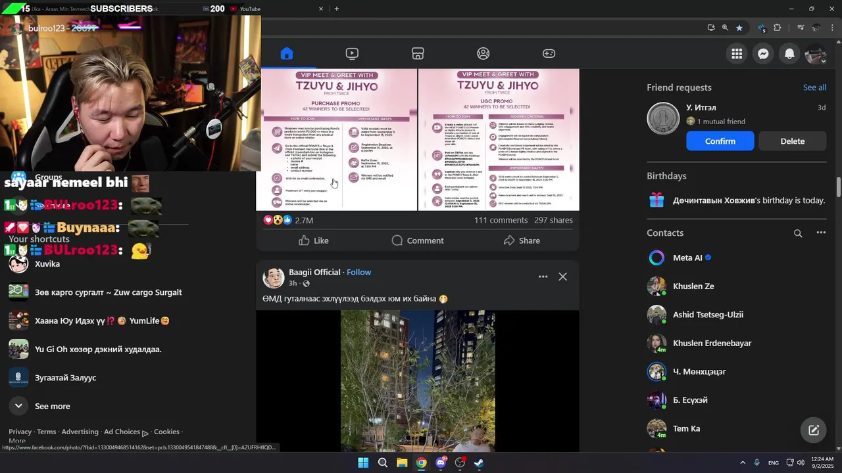842x473 pixels.
Task: Open 297 shares link
Action: [553, 220]
